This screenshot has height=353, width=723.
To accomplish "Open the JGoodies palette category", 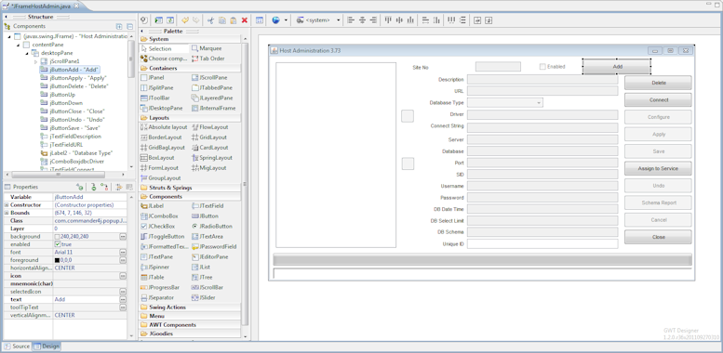I will 190,333.
